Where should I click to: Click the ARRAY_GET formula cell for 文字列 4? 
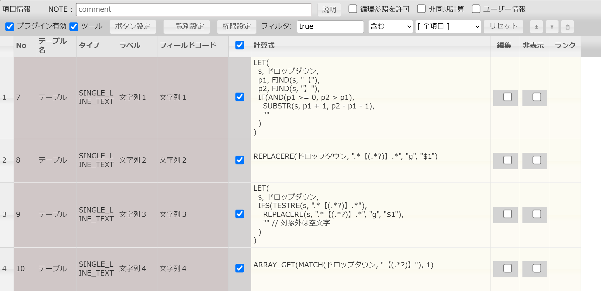[371, 269]
